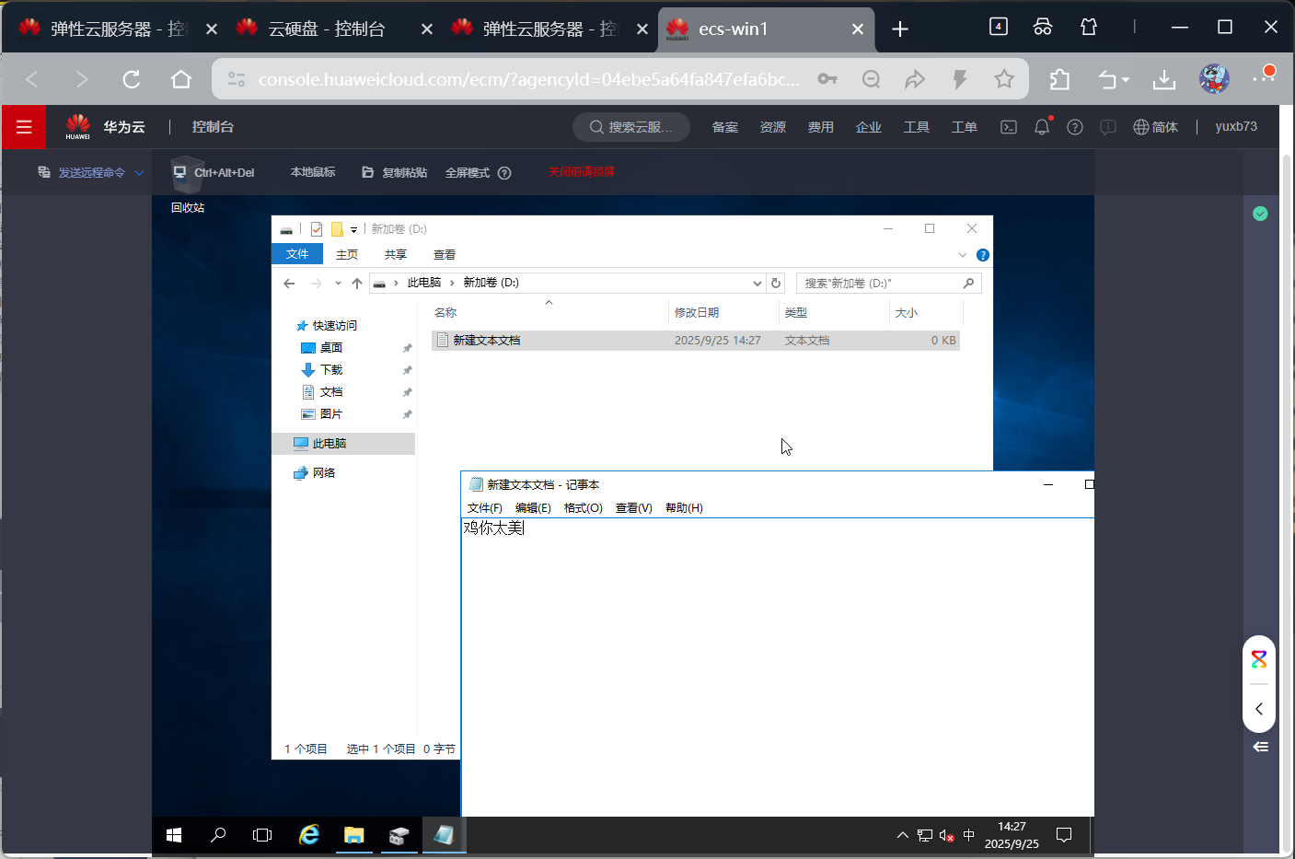Open Notepad 帮助(H) menu
This screenshot has height=859, width=1295.
[684, 508]
